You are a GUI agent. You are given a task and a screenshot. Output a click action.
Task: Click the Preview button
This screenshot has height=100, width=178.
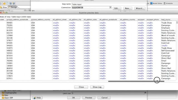pyautogui.click(x=89, y=97)
